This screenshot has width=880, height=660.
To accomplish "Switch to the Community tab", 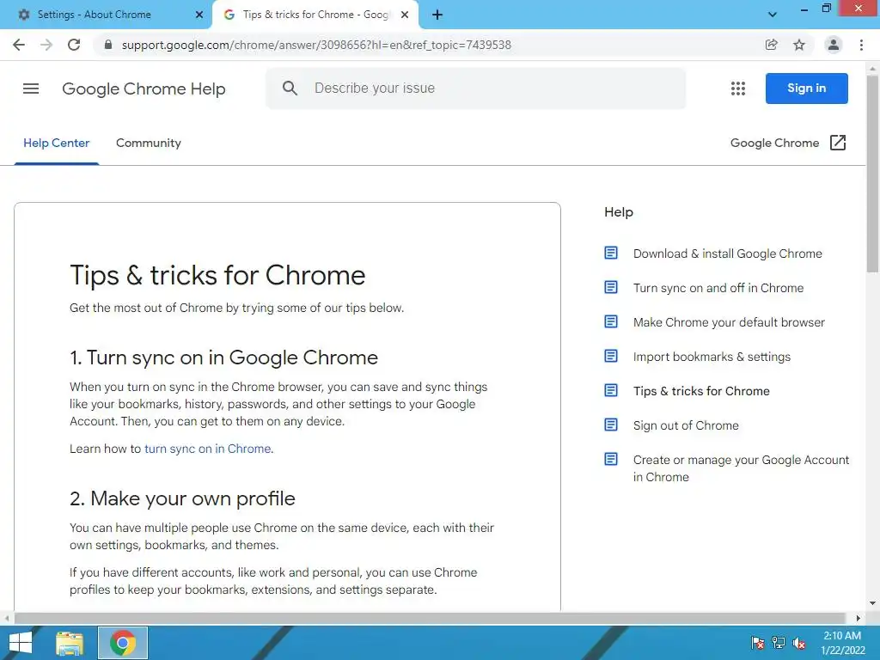I will click(x=149, y=144).
